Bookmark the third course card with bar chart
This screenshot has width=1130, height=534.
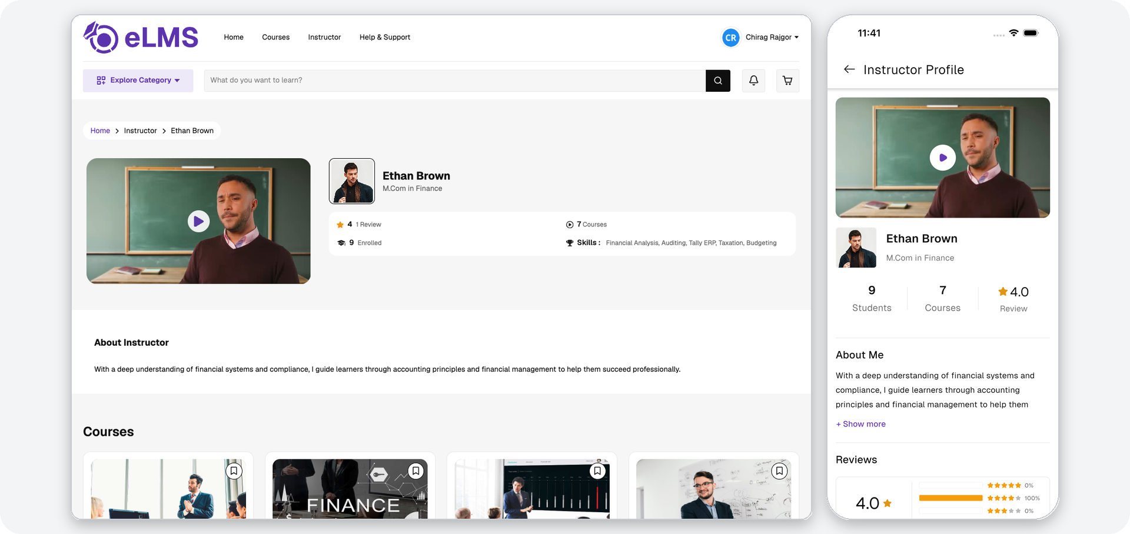click(597, 471)
